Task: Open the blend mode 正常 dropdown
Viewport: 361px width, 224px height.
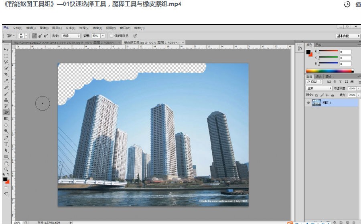Action: (318, 88)
